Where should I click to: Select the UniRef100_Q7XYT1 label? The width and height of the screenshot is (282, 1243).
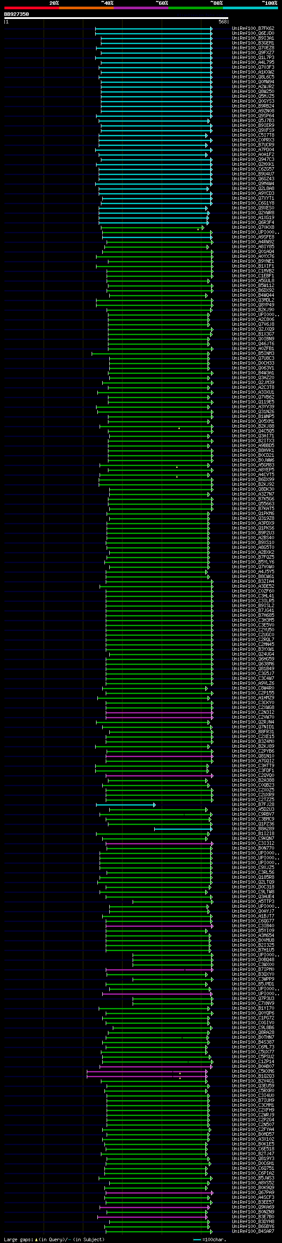point(253,198)
